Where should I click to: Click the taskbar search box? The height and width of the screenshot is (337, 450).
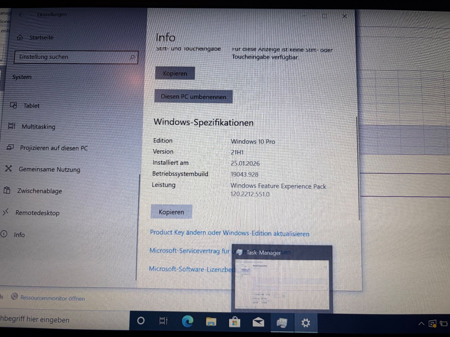[x=64, y=320]
